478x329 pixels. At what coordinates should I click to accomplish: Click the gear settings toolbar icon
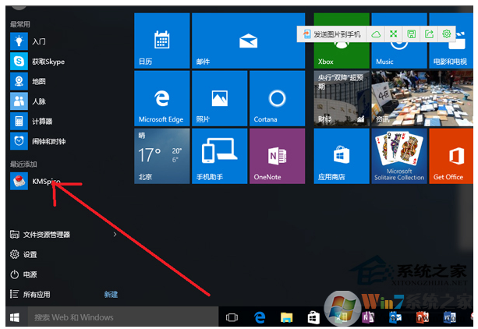(447, 34)
